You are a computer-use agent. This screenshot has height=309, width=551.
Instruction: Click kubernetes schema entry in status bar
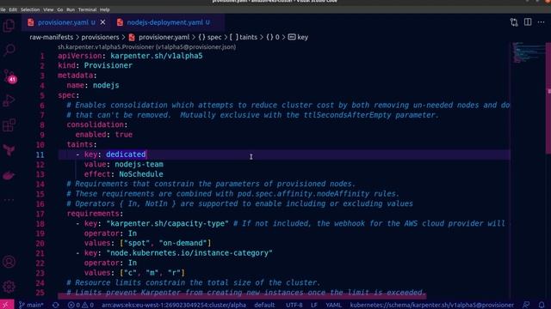pyautogui.click(x=431, y=305)
